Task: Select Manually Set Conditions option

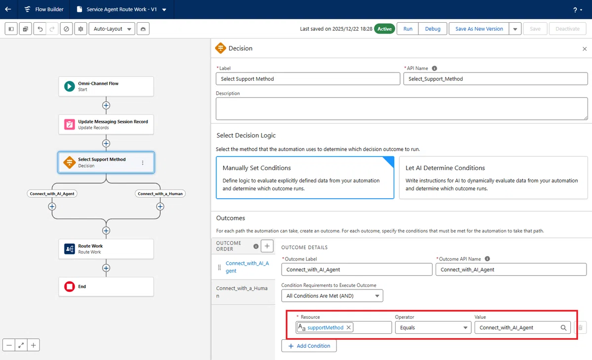Action: (x=305, y=178)
